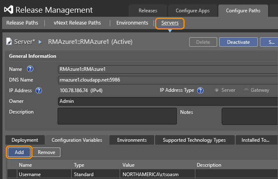Viewport: 278px width, 179px height.
Task: Click the IP address 100.78.186.74 text
Action: click(74, 91)
